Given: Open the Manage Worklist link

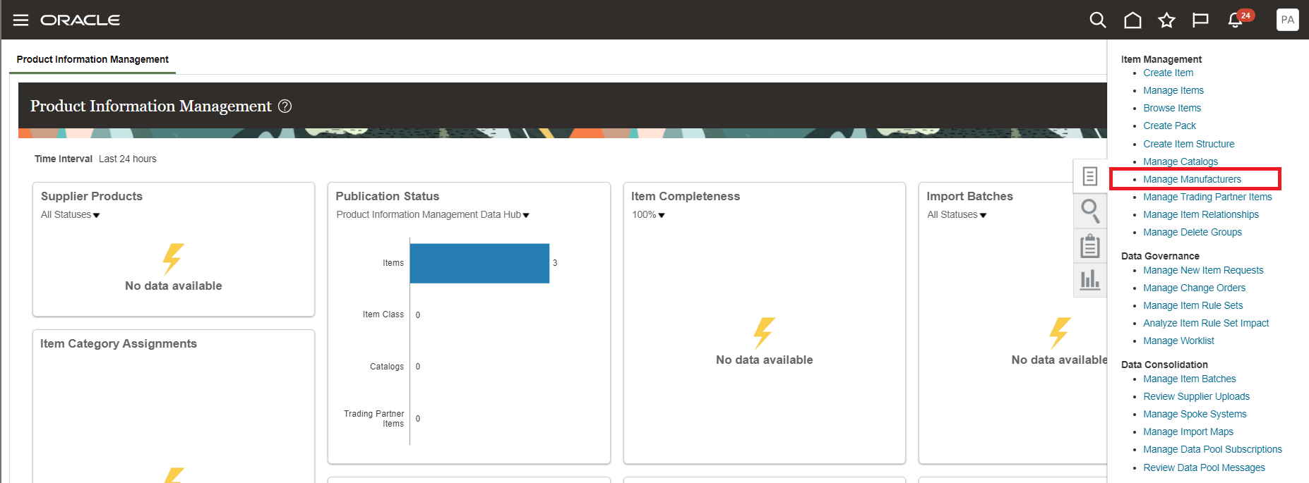Looking at the screenshot, I should (x=1179, y=341).
